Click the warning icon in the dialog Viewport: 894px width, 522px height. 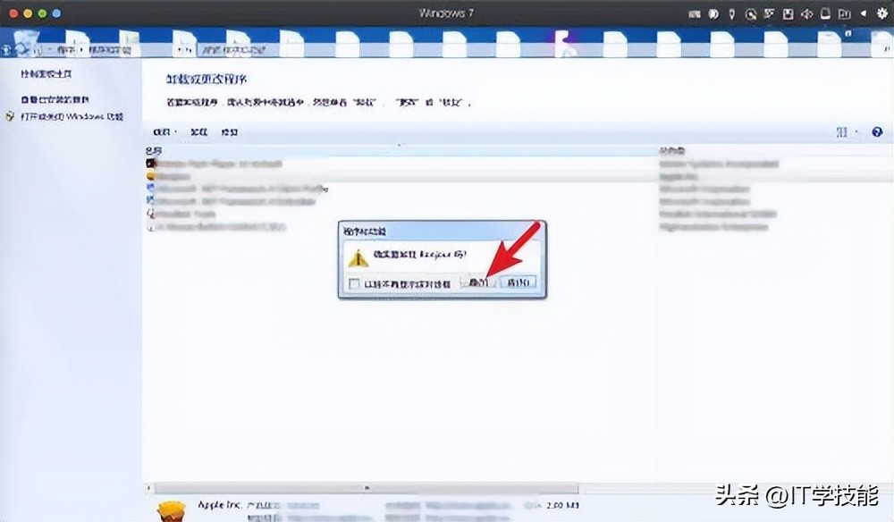(x=358, y=258)
